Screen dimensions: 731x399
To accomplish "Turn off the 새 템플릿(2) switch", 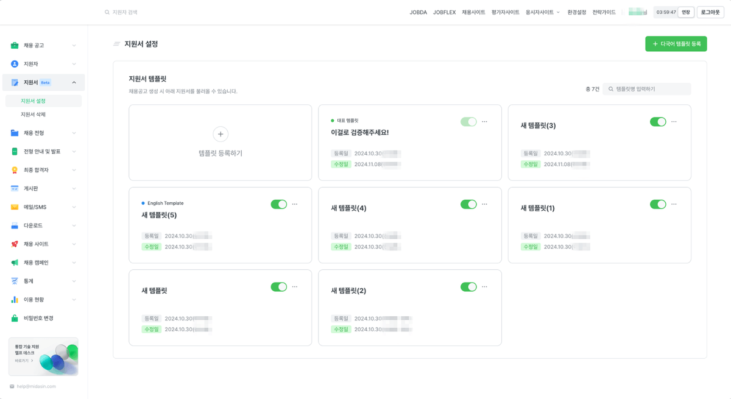I will click(468, 286).
